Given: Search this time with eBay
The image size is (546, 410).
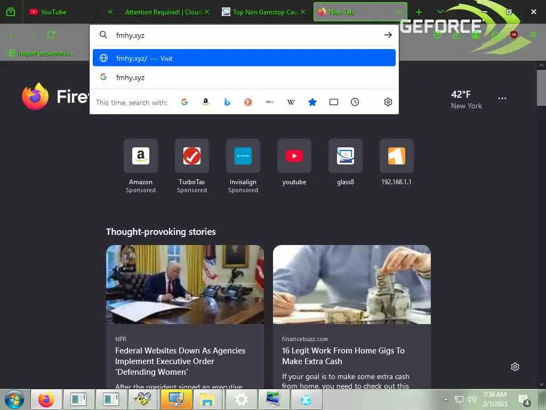Looking at the screenshot, I should 269,102.
